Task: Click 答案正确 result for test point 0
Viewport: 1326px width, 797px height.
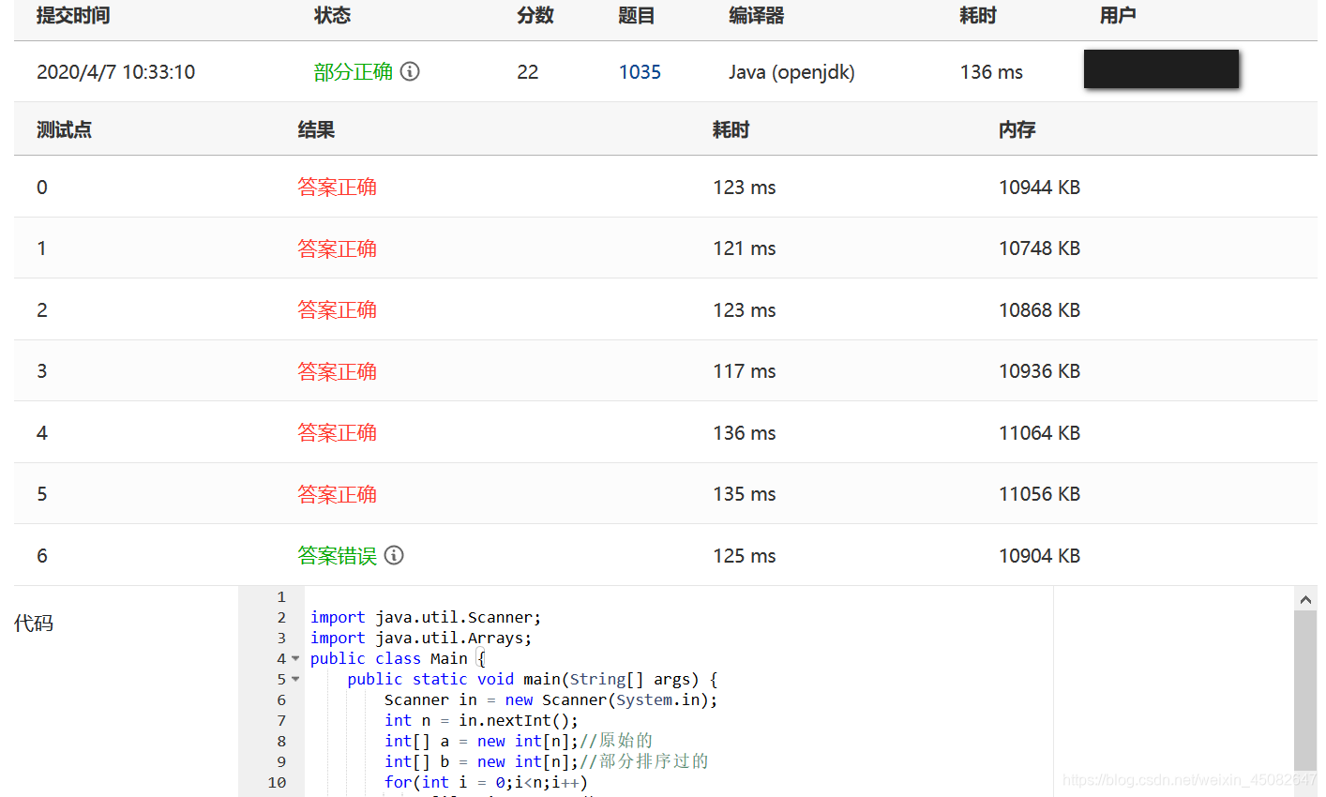Action: 337,188
